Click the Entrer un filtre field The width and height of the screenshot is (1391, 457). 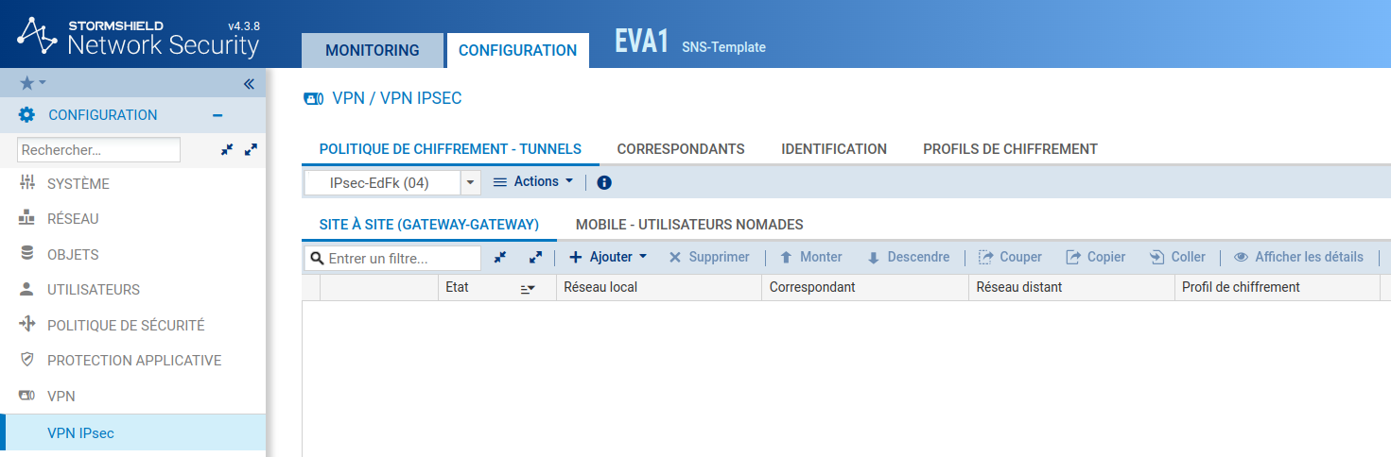point(401,258)
